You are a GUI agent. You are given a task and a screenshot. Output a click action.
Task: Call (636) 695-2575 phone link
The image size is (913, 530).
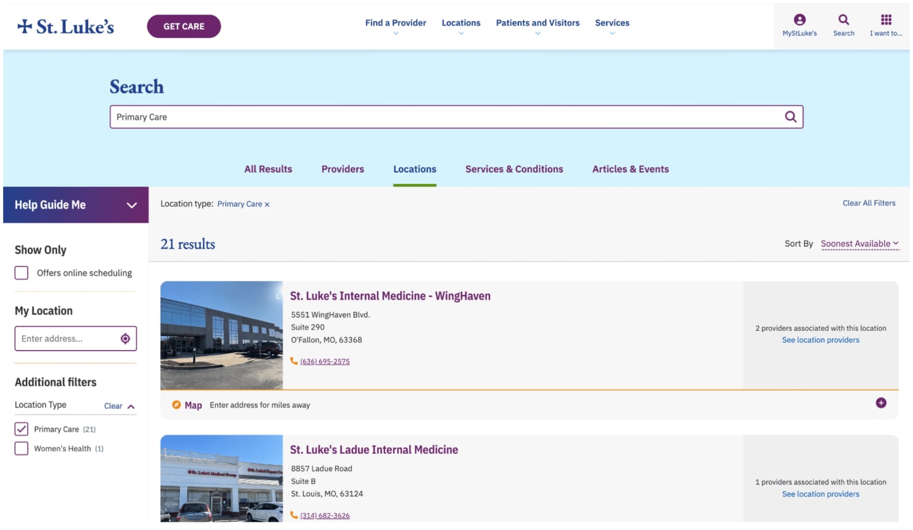(x=325, y=361)
